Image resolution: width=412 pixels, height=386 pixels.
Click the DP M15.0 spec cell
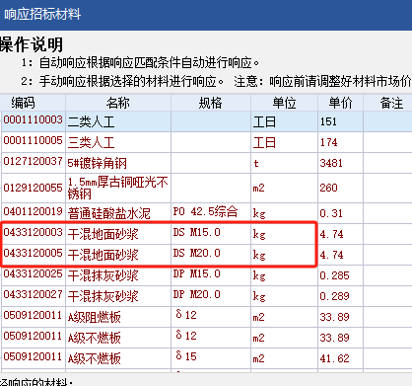tap(211, 275)
